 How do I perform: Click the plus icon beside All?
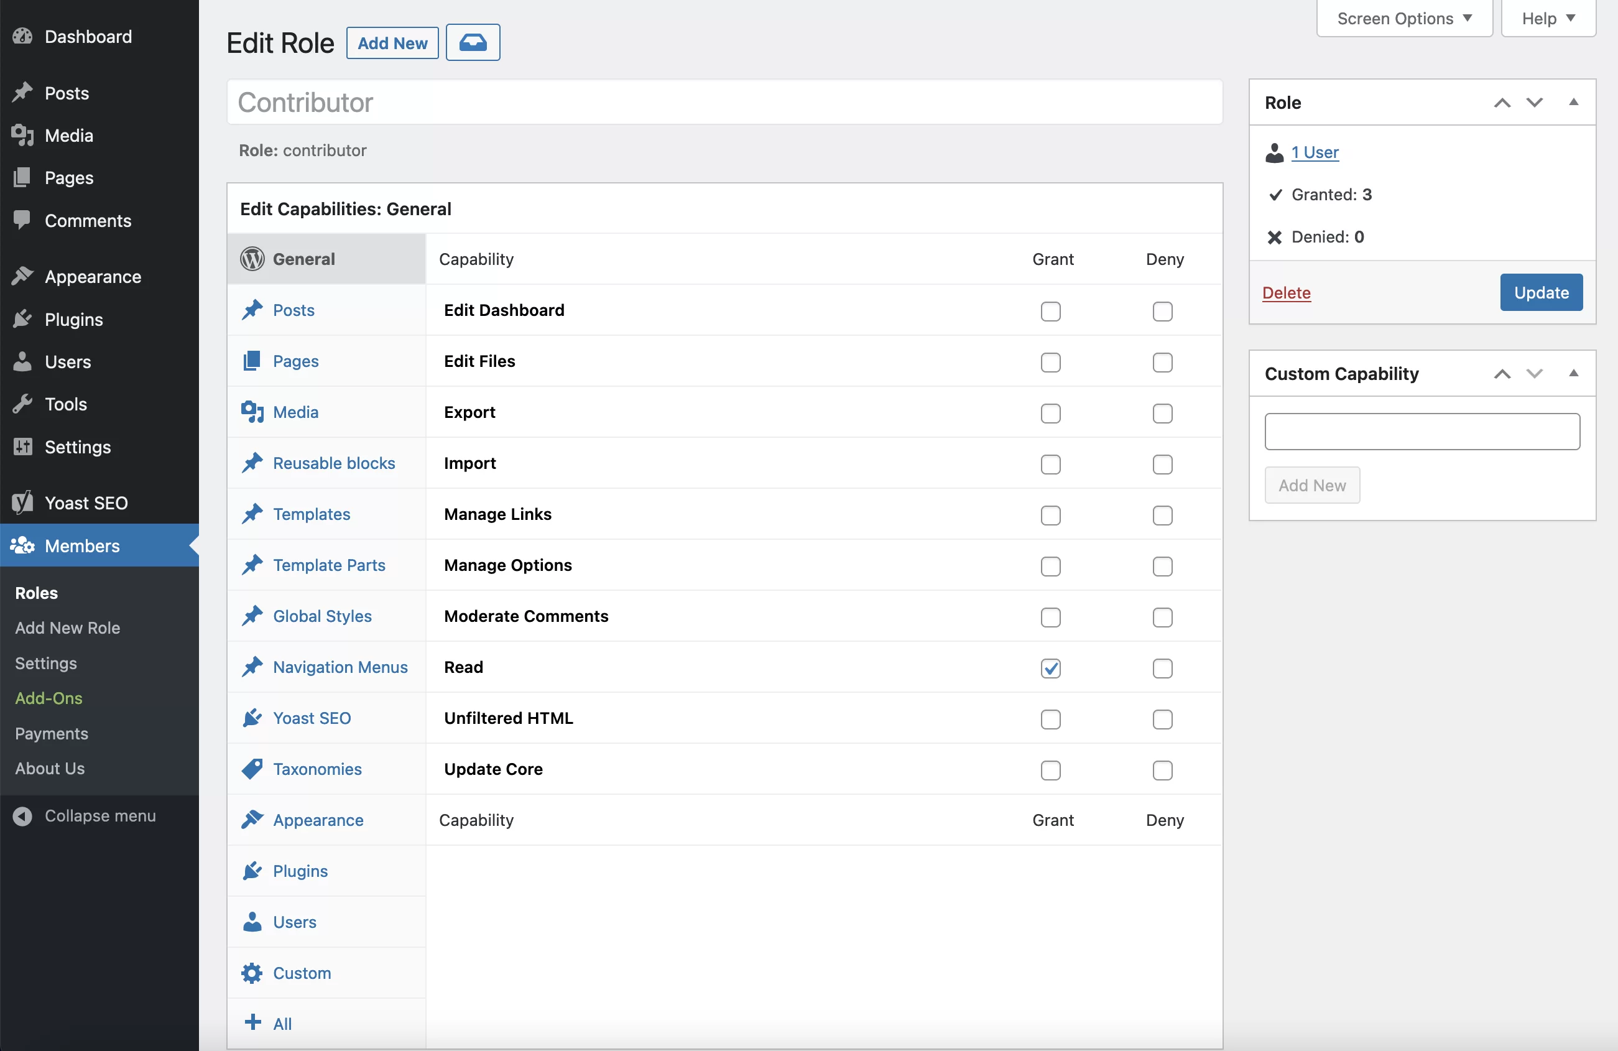coord(252,1022)
